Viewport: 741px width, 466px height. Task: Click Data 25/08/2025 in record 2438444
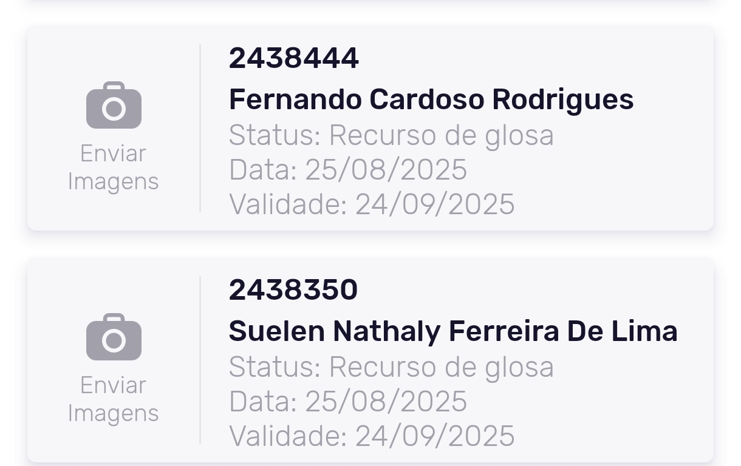[347, 170]
